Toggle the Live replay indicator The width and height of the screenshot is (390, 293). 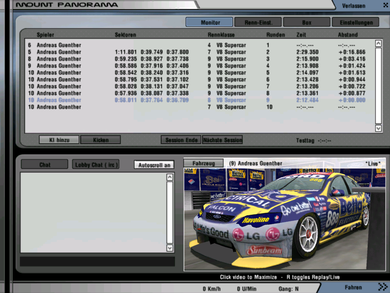[x=373, y=164]
